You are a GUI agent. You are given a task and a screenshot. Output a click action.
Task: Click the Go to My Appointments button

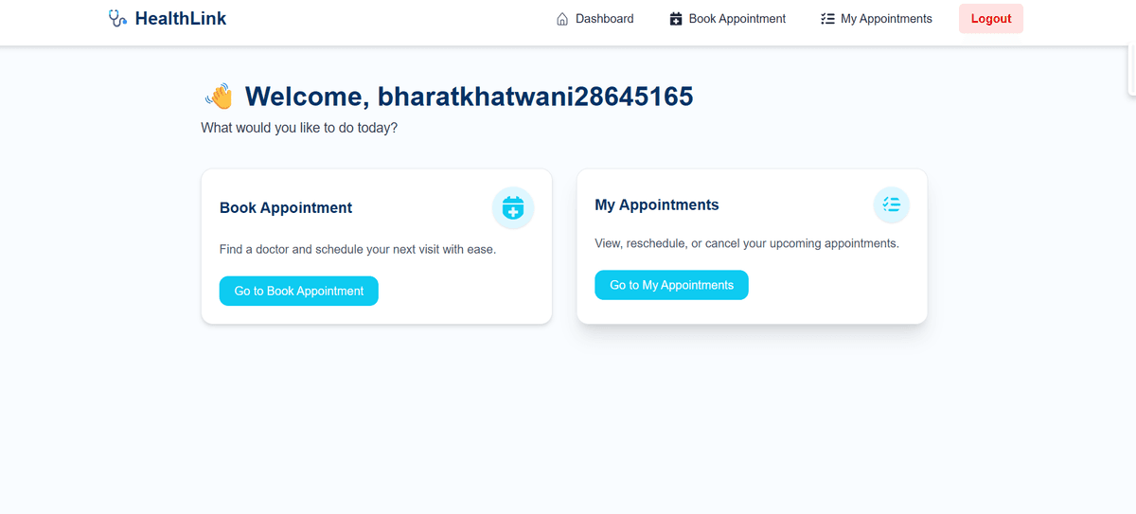click(x=671, y=285)
